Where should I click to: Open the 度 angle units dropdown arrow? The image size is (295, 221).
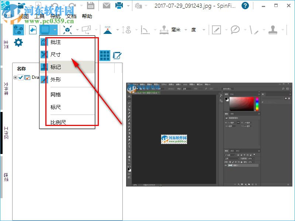[204, 30]
